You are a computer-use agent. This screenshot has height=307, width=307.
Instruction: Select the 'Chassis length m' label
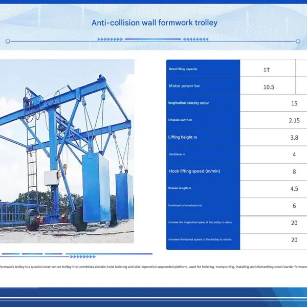click(x=180, y=188)
